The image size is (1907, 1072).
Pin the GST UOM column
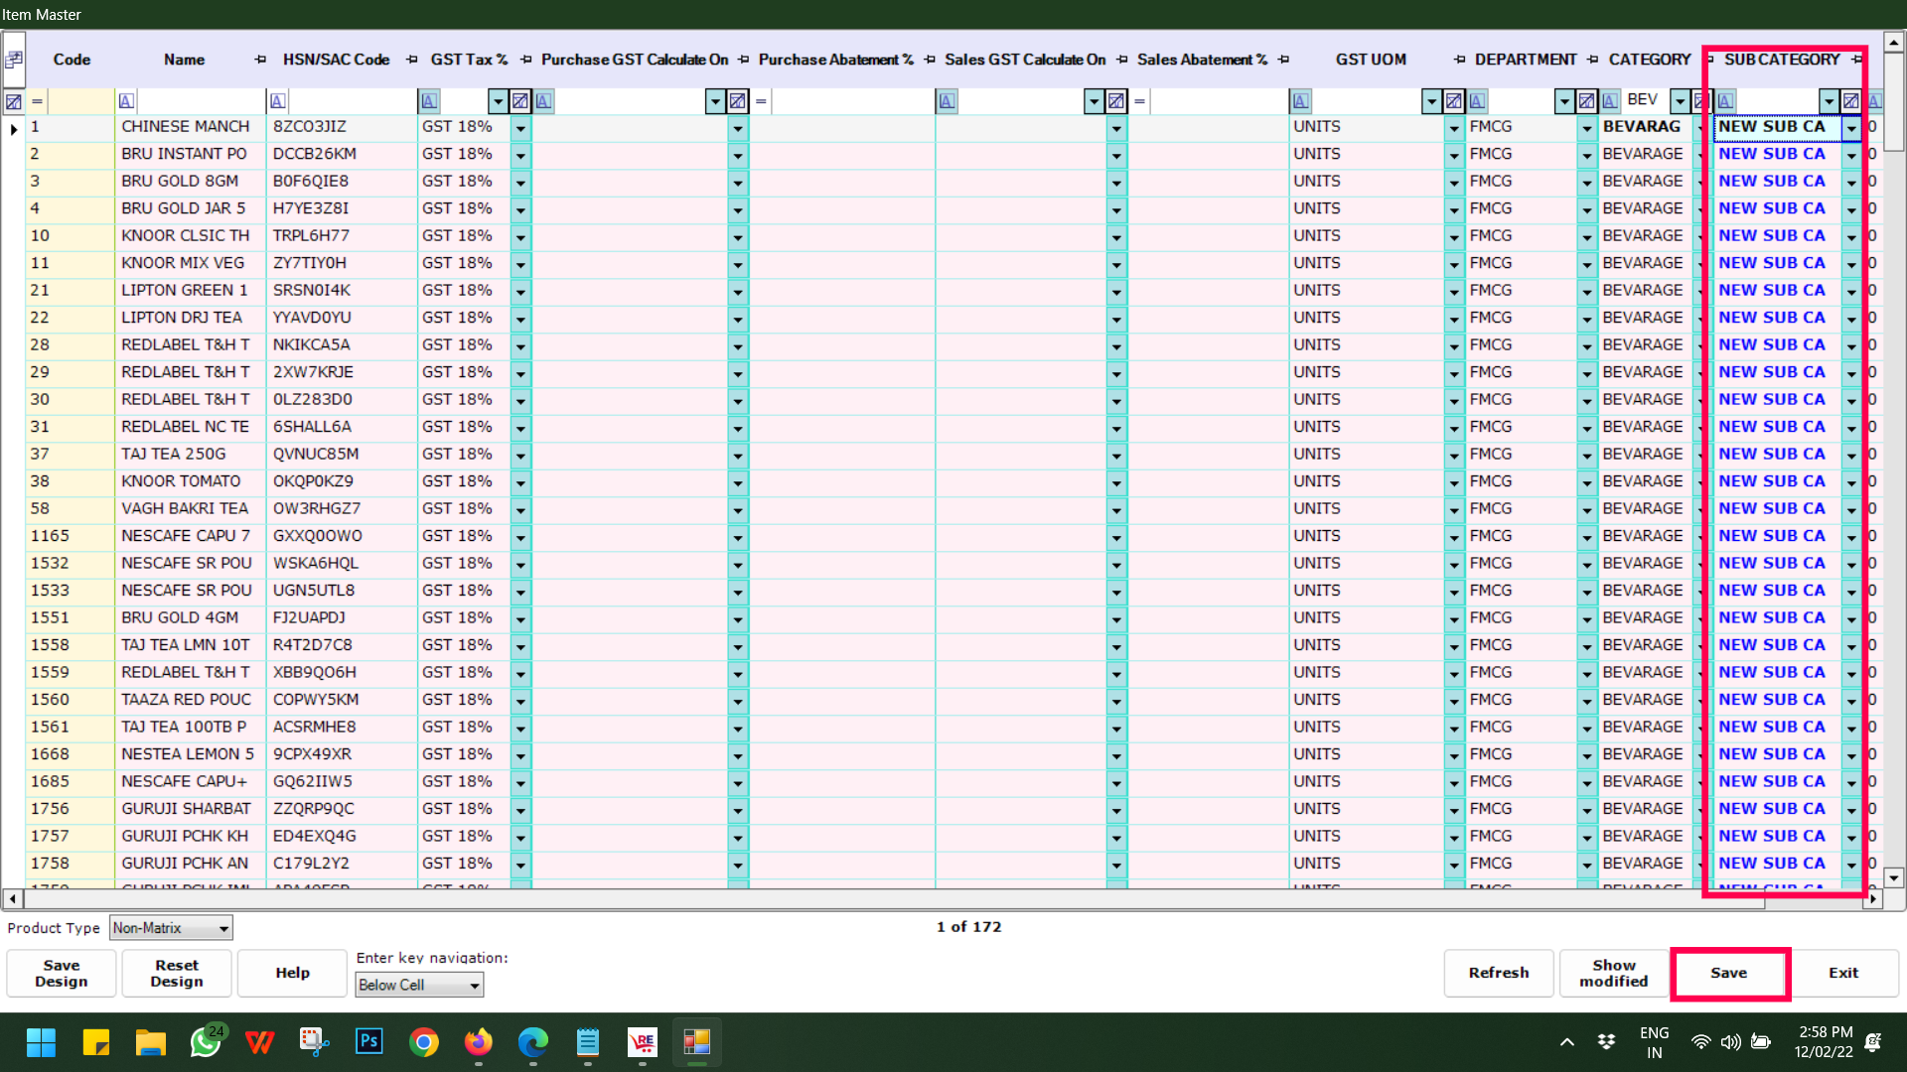point(1459,60)
